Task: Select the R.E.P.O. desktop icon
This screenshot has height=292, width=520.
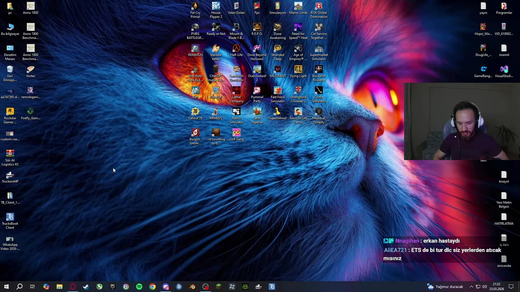Action: 257,29
